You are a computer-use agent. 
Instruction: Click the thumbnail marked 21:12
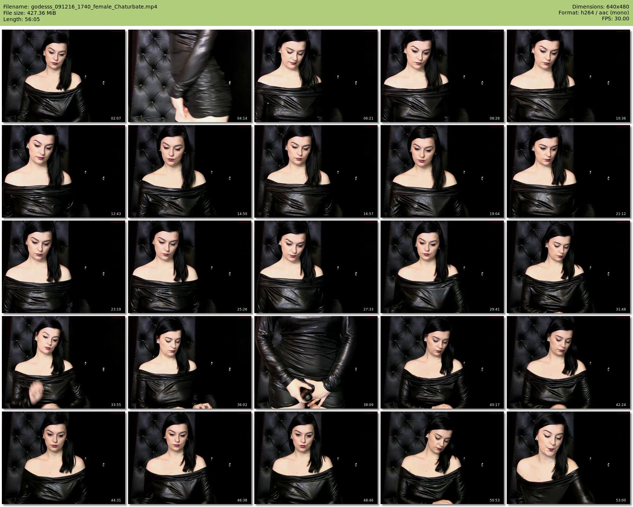[x=568, y=171]
